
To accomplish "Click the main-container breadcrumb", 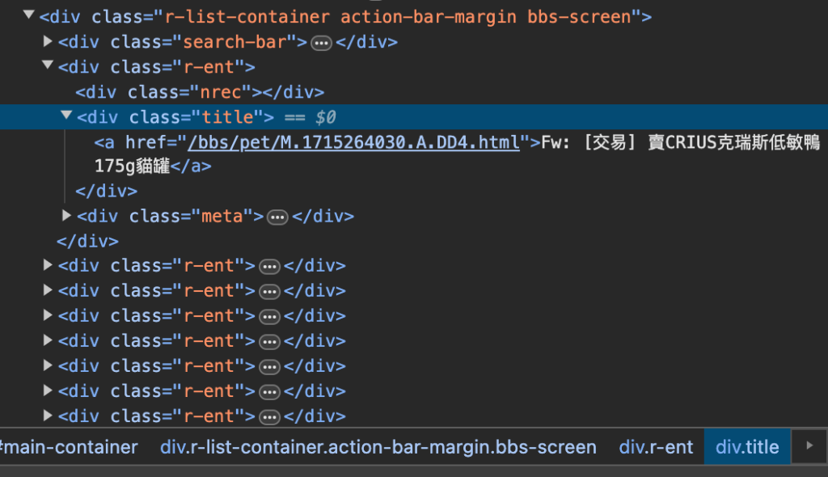I will pyautogui.click(x=70, y=447).
